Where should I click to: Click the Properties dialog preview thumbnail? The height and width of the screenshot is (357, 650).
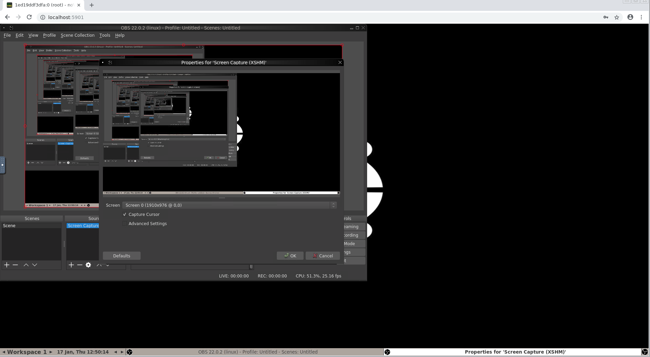tap(221, 134)
